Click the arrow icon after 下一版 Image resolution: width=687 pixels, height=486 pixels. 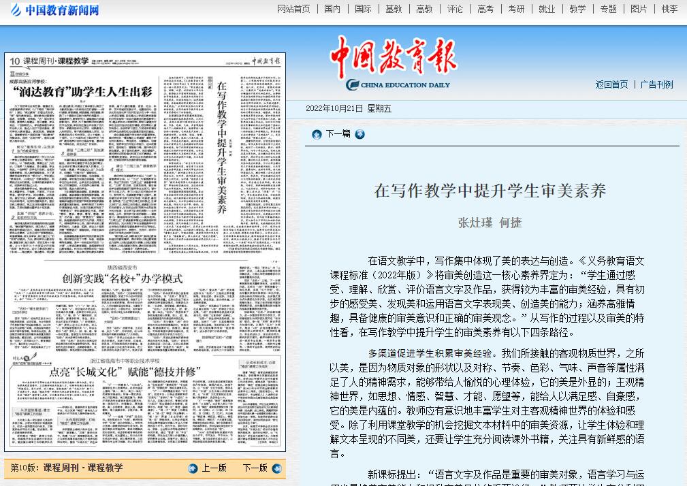(277, 468)
